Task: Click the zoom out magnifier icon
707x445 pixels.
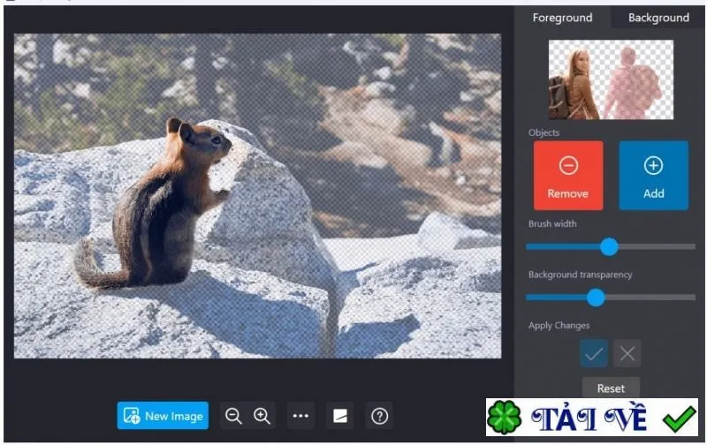Action: pos(233,416)
